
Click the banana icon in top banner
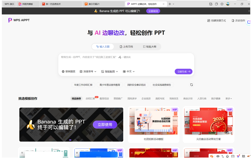[96, 11]
